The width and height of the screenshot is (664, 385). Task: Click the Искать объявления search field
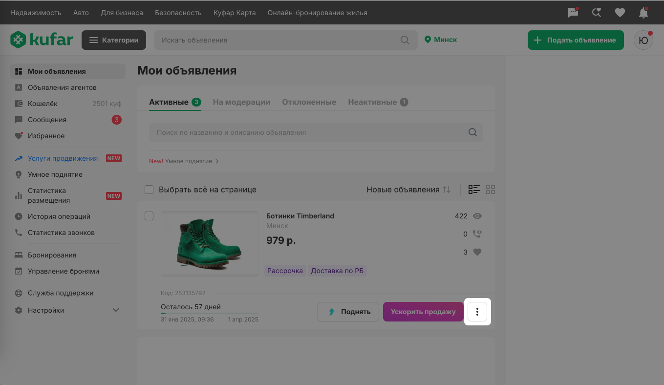(286, 40)
